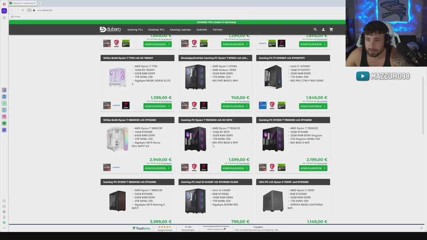Open title Gaming PC Intel i5-14400F mit RTX5060 DLSS3
427x240 pixels.
click(209, 182)
